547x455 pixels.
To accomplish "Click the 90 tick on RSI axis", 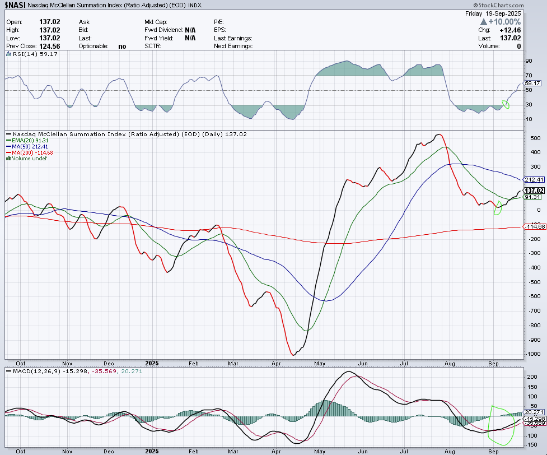I will pyautogui.click(x=529, y=61).
